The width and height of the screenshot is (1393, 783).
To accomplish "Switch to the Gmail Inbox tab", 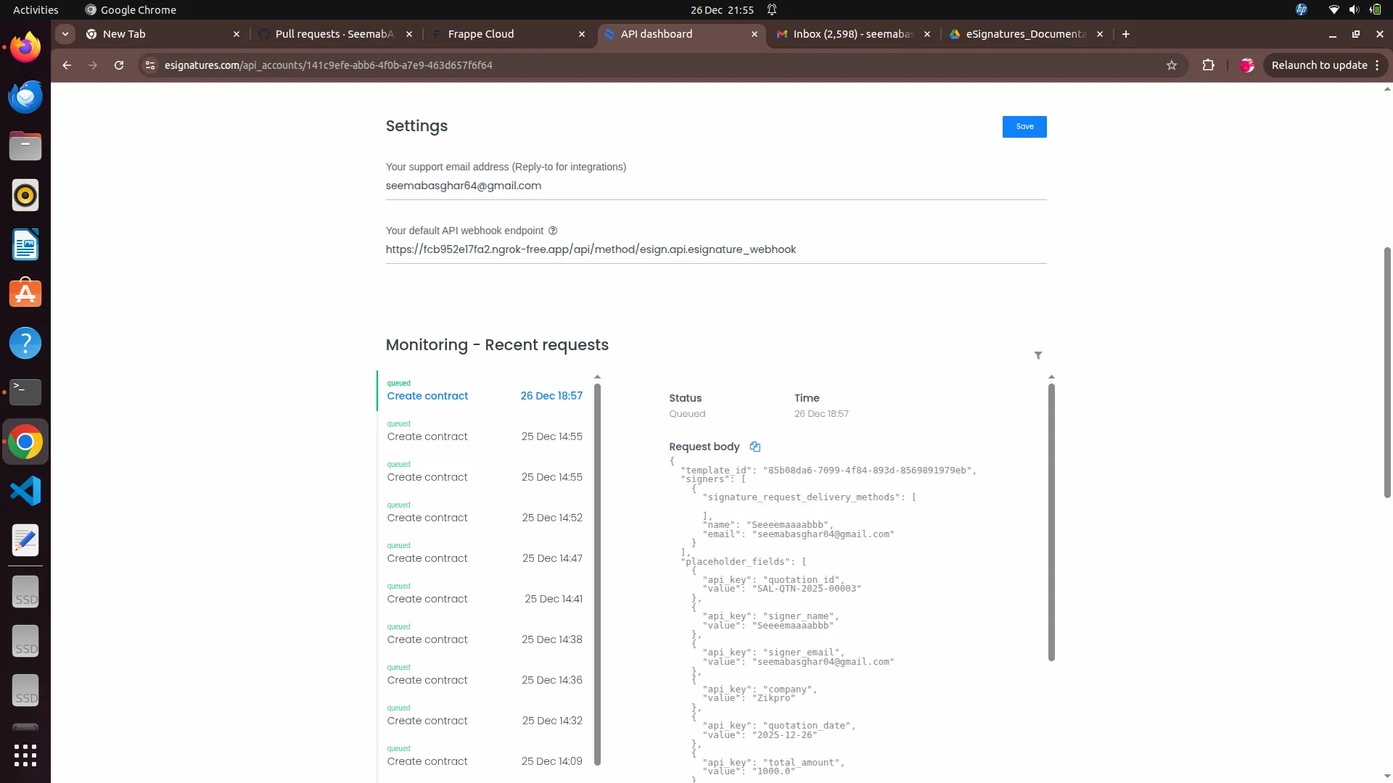I will [852, 34].
